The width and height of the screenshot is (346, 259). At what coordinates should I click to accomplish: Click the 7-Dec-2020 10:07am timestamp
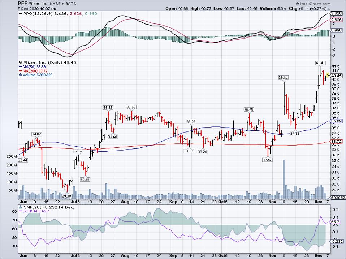click(x=37, y=9)
